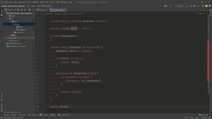Image resolution: width=212 pixels, height=119 pixels.
Task: Open the Problems tool window
Action: pos(32,115)
